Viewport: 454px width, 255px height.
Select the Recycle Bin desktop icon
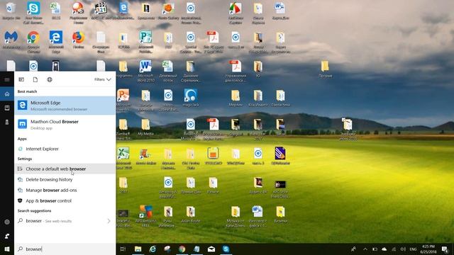11,11
